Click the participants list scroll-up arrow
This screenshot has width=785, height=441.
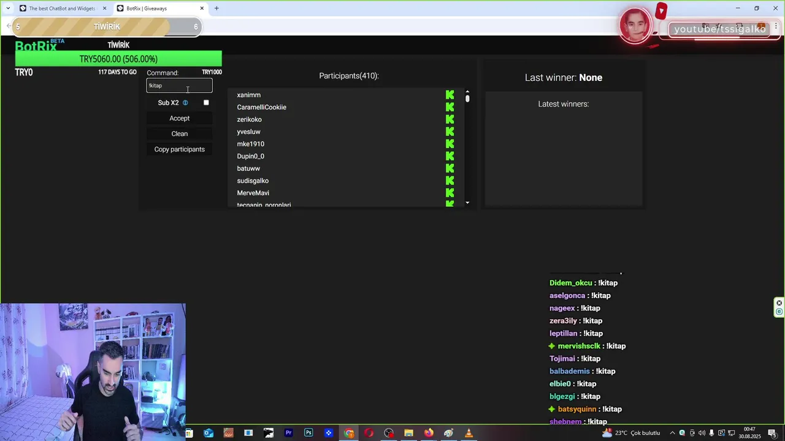point(467,92)
